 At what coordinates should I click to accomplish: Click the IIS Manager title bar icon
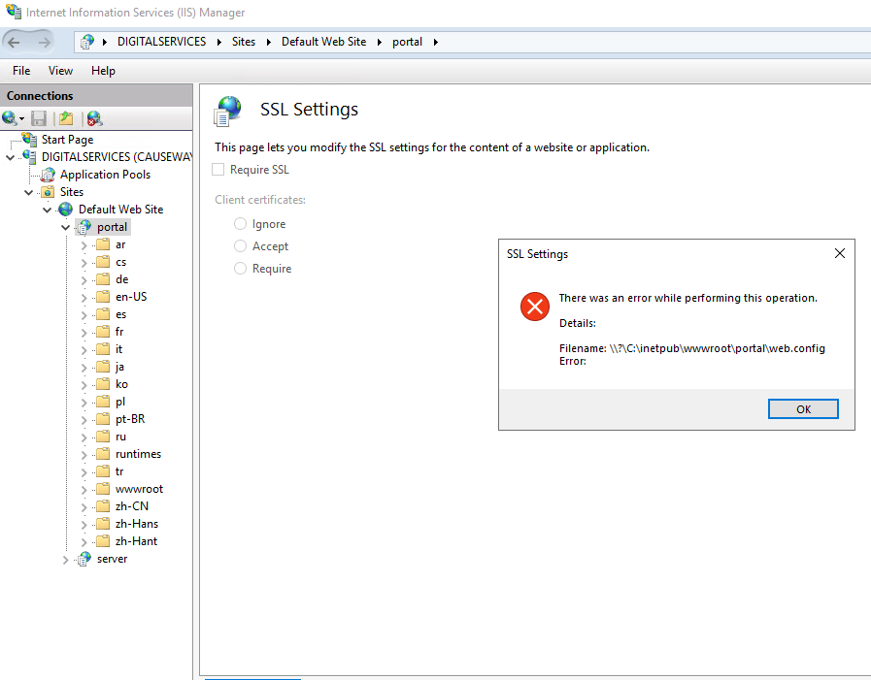pyautogui.click(x=14, y=12)
